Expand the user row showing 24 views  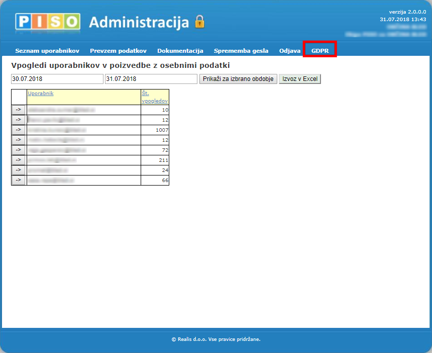click(x=19, y=170)
